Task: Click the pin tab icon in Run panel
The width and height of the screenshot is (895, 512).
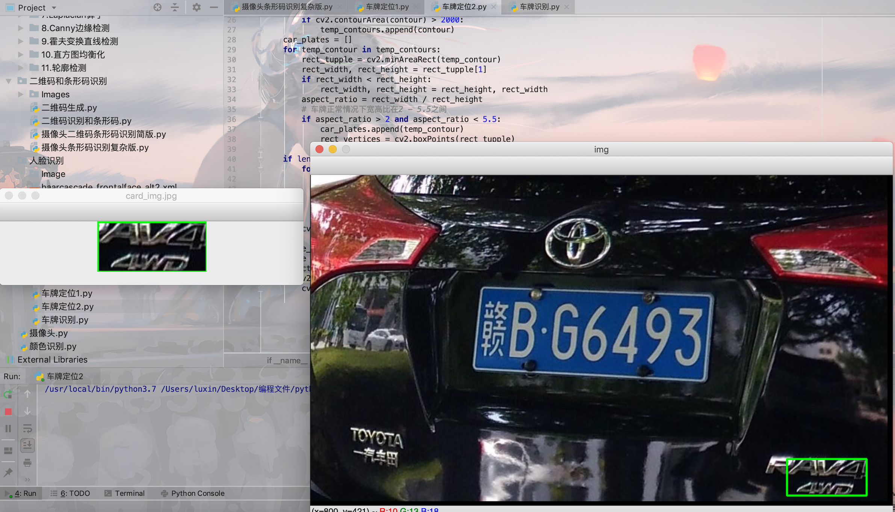Action: coord(8,472)
